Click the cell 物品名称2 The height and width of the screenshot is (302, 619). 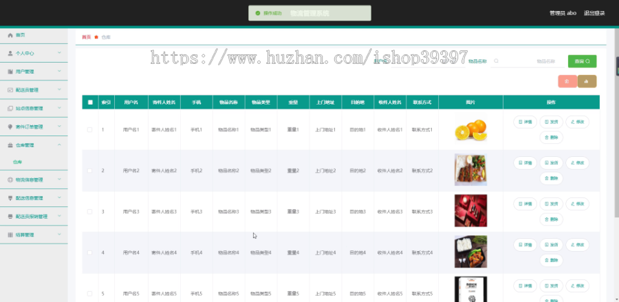(228, 171)
